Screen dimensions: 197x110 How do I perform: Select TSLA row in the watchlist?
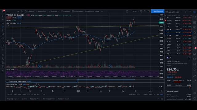click(x=179, y=36)
